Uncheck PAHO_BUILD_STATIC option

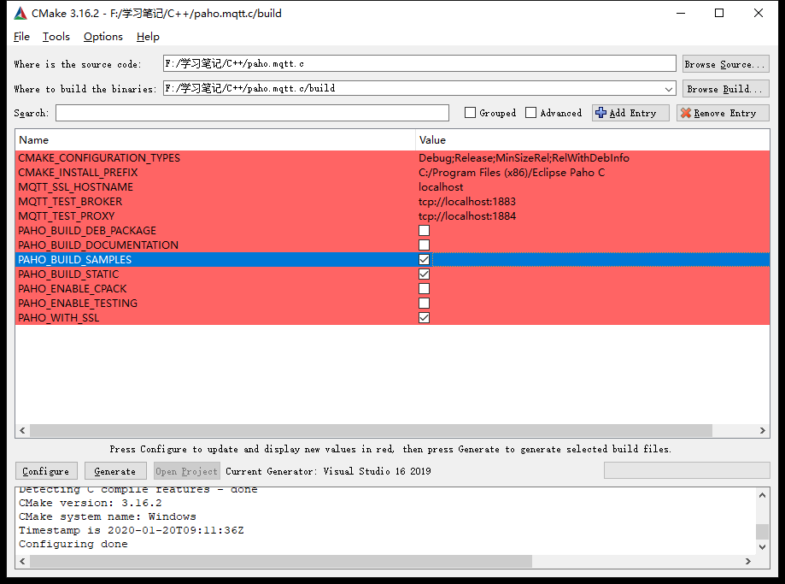point(424,274)
